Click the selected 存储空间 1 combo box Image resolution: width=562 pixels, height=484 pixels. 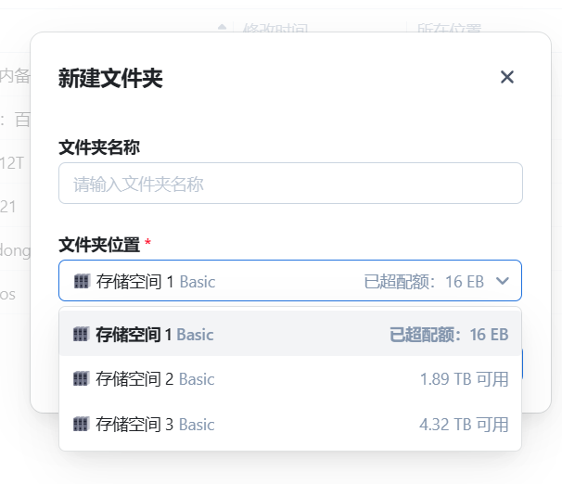[290, 281]
